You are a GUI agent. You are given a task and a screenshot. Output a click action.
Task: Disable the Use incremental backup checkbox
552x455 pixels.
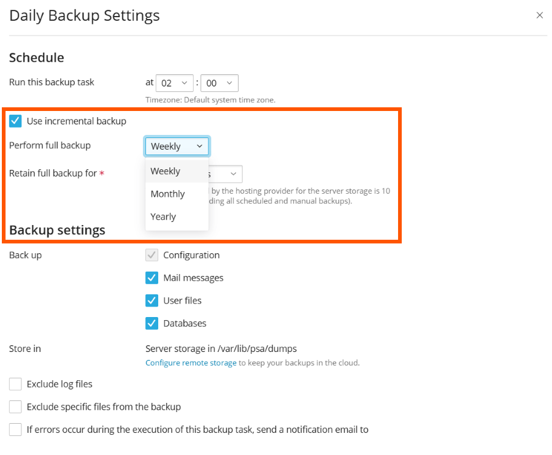coord(15,121)
